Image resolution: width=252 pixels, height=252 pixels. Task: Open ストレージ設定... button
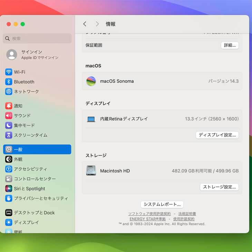tap(219, 187)
